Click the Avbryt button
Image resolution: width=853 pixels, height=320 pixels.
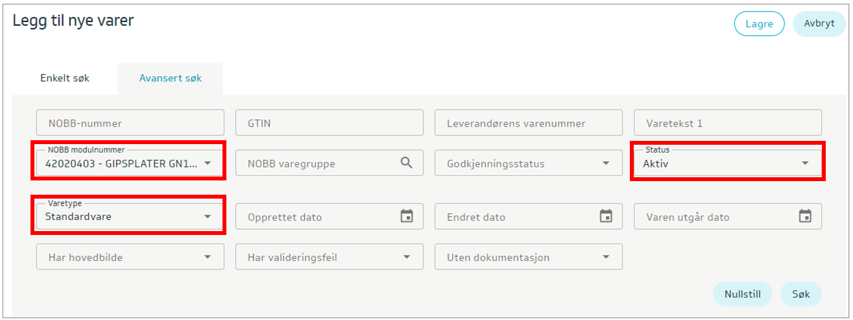tap(819, 23)
